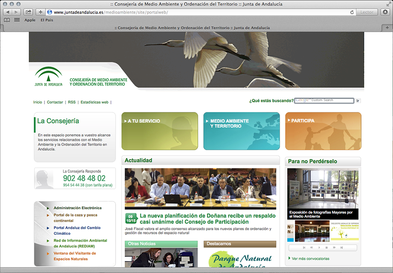The width and height of the screenshot is (393, 273).
Task: Open the Top Sites grid icon
Action: 17,20
